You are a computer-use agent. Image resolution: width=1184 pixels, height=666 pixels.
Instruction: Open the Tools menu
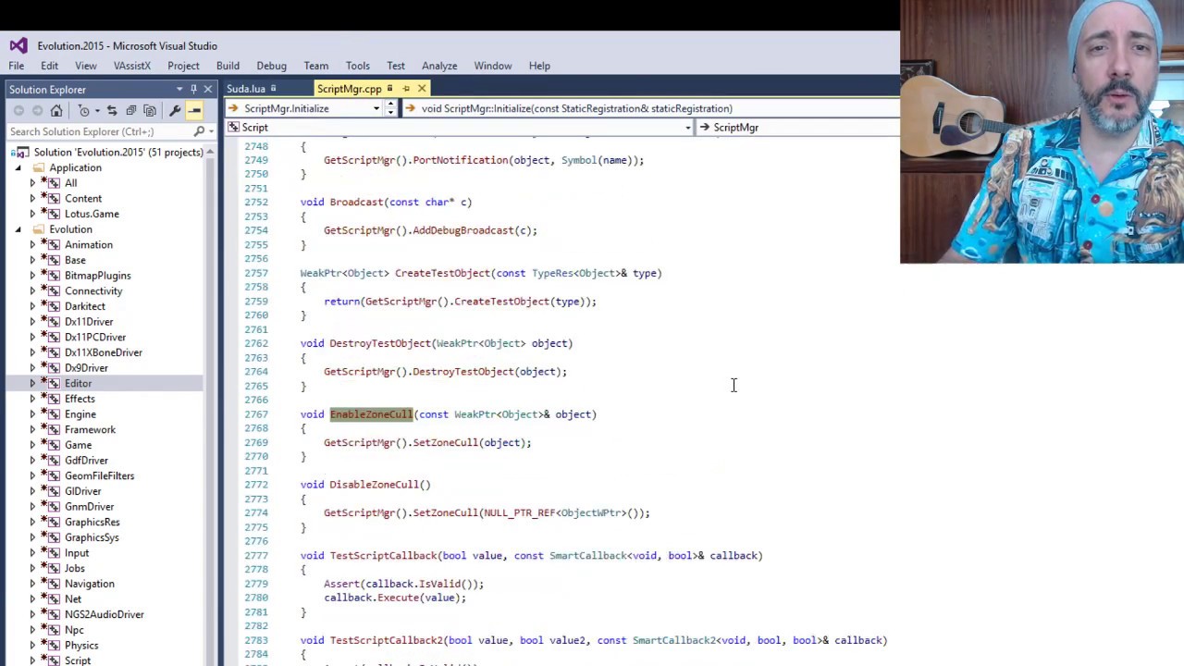coord(357,66)
